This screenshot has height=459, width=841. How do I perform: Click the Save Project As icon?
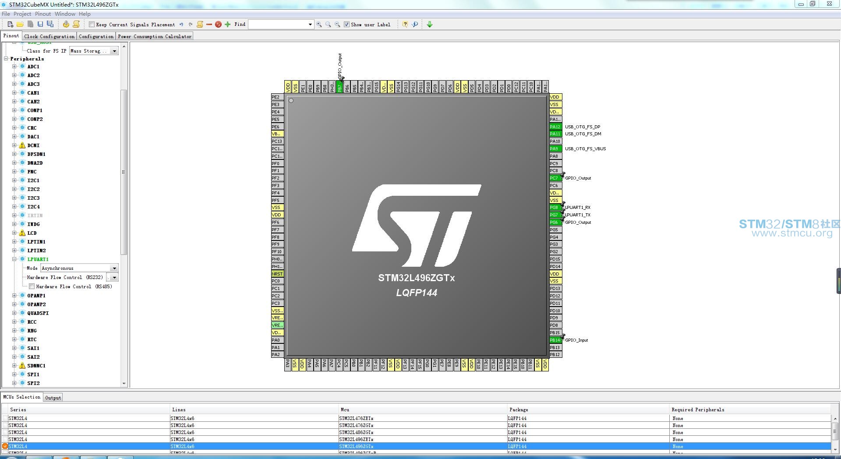pyautogui.click(x=50, y=25)
